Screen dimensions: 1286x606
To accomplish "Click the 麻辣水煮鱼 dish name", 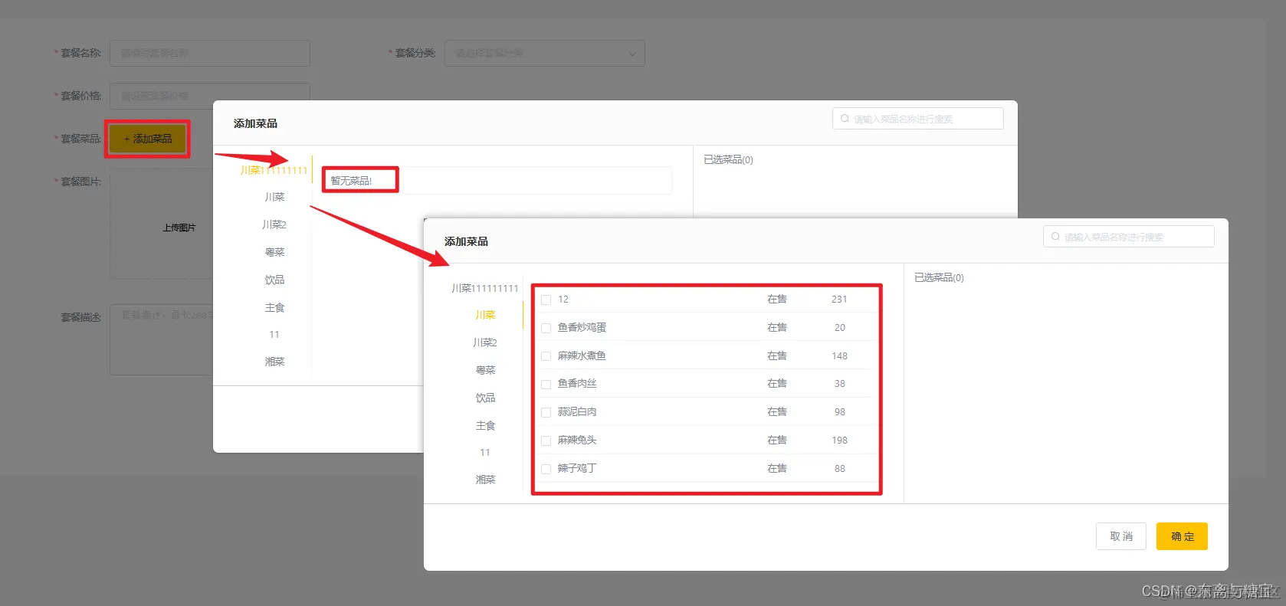I will [582, 355].
